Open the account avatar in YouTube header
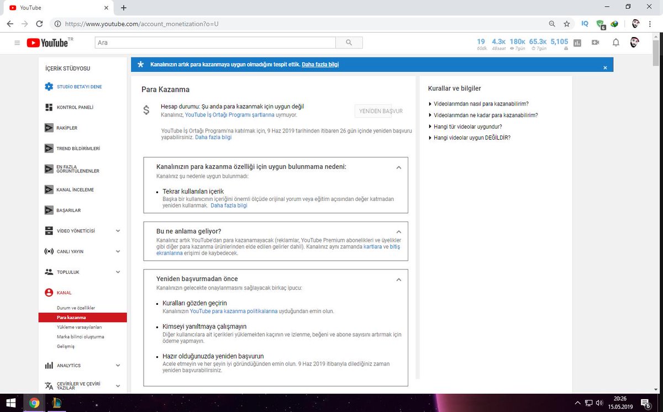 click(635, 43)
